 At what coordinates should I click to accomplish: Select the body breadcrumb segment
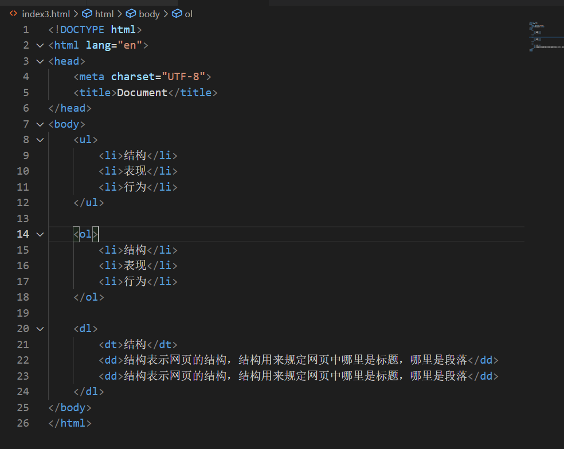click(x=149, y=14)
